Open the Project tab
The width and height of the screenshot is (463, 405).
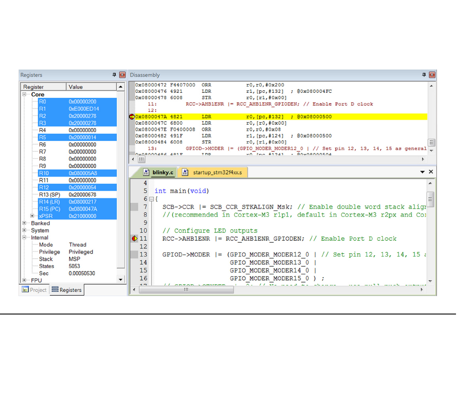(35, 290)
